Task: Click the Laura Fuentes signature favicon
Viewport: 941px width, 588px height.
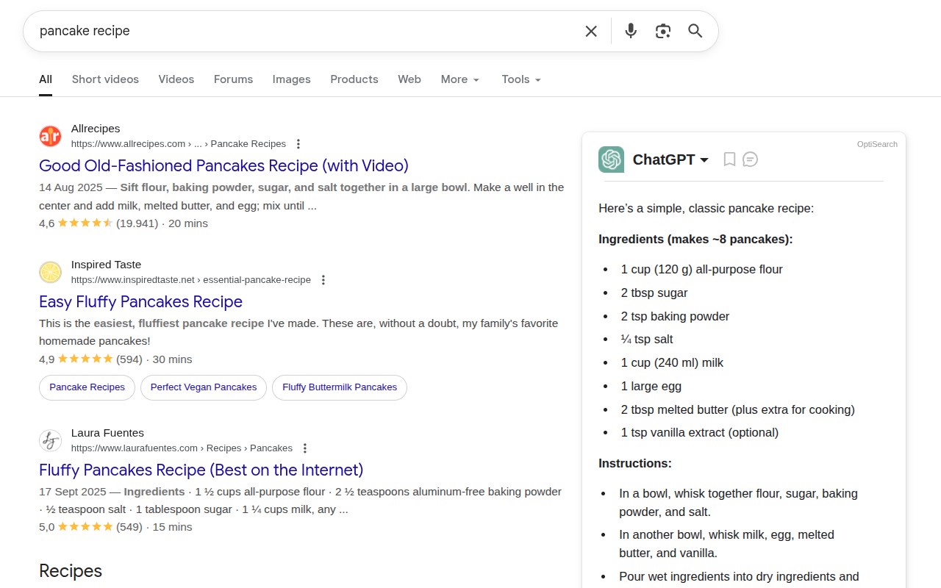Action: [x=50, y=440]
